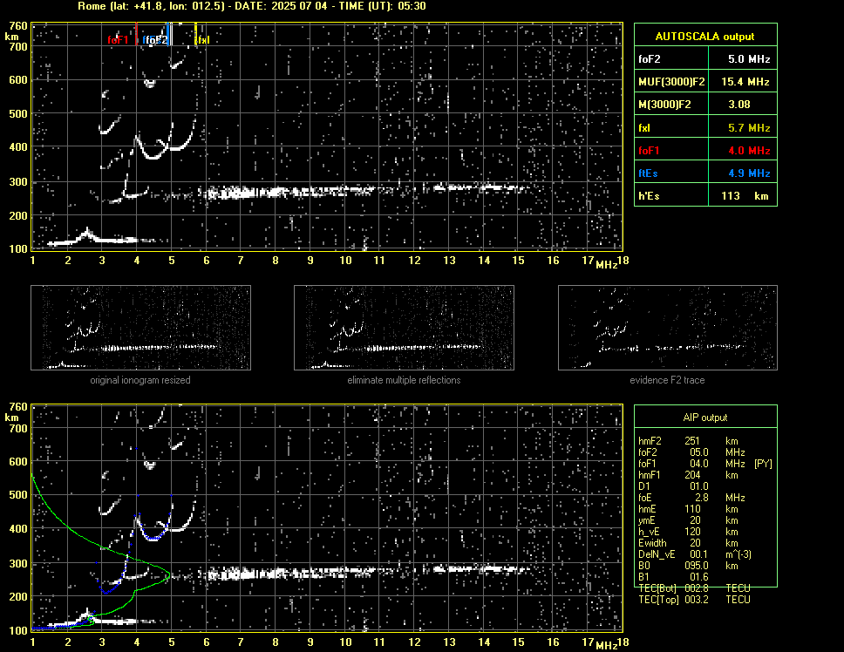This screenshot has width=844, height=652.
Task: Click the yellow fxI marker on top ionogram
Action: [202, 40]
